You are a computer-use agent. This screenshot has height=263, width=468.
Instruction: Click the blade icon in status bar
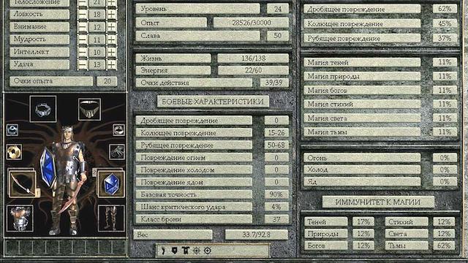(x=163, y=251)
